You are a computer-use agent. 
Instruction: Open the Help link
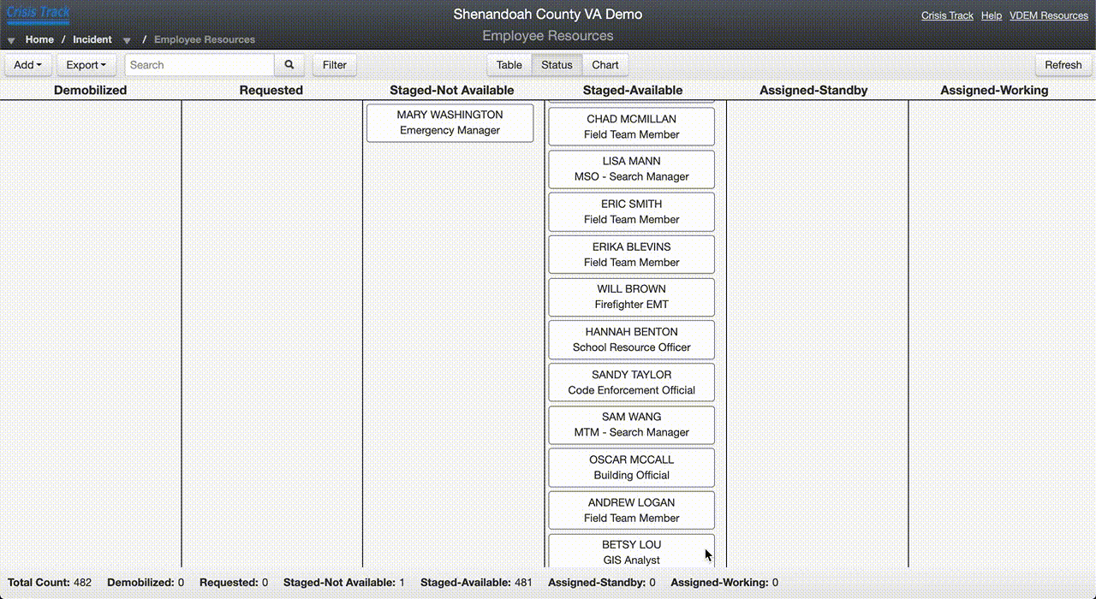click(991, 15)
